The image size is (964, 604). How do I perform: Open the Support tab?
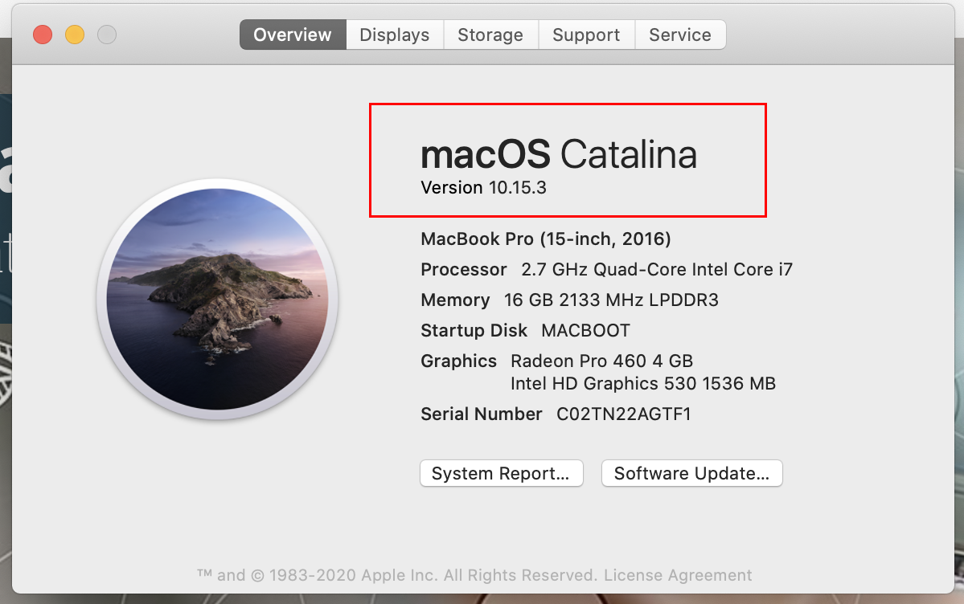pos(586,35)
